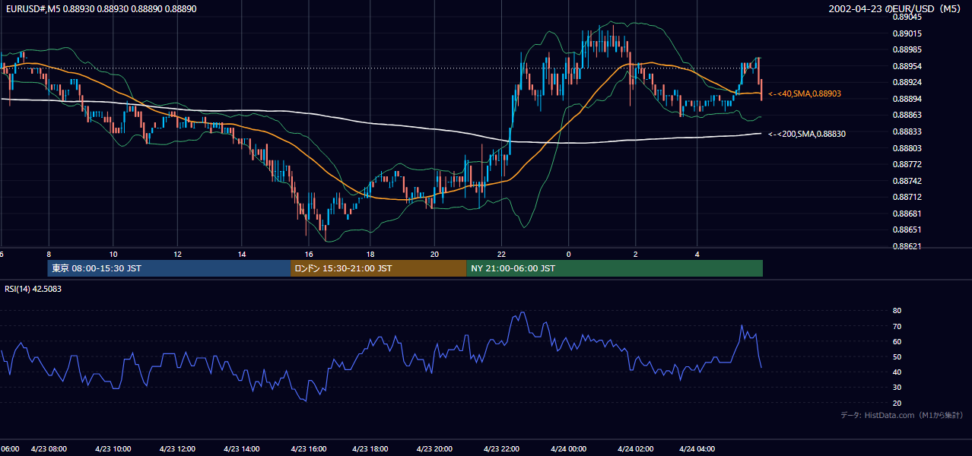Click price axis label 0.88621
Viewport: 972px width, 456px height.
pyautogui.click(x=907, y=246)
